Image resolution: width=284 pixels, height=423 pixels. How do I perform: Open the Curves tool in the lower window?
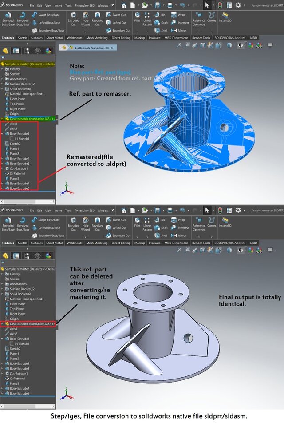[x=212, y=222]
